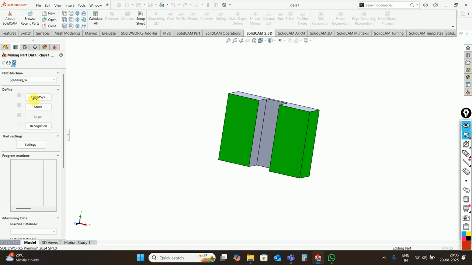
Task: Switch to the Motion Study 1 tab
Action: point(77,243)
